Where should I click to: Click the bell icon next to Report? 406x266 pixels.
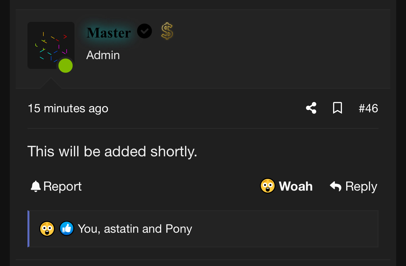click(36, 186)
